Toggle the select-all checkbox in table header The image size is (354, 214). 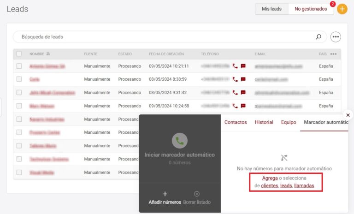click(19, 54)
